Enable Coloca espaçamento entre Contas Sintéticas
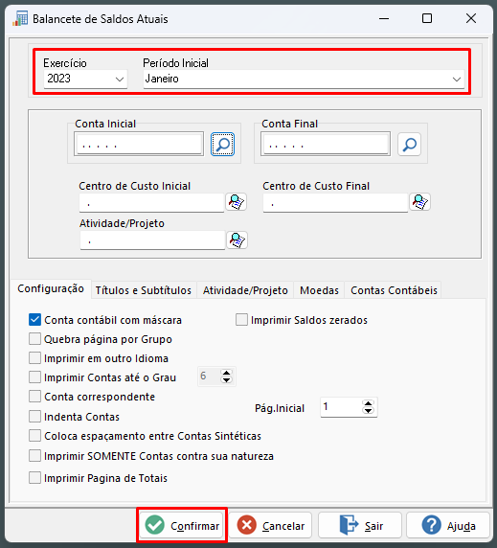Viewport: 497px width, 548px height. click(34, 436)
